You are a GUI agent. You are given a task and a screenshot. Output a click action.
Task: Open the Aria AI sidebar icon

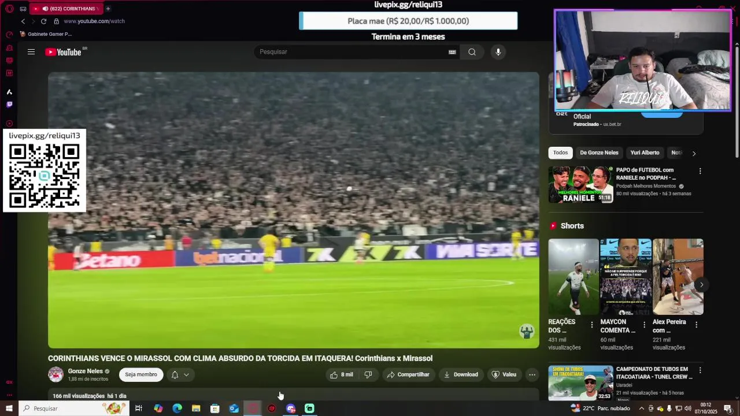(9, 92)
